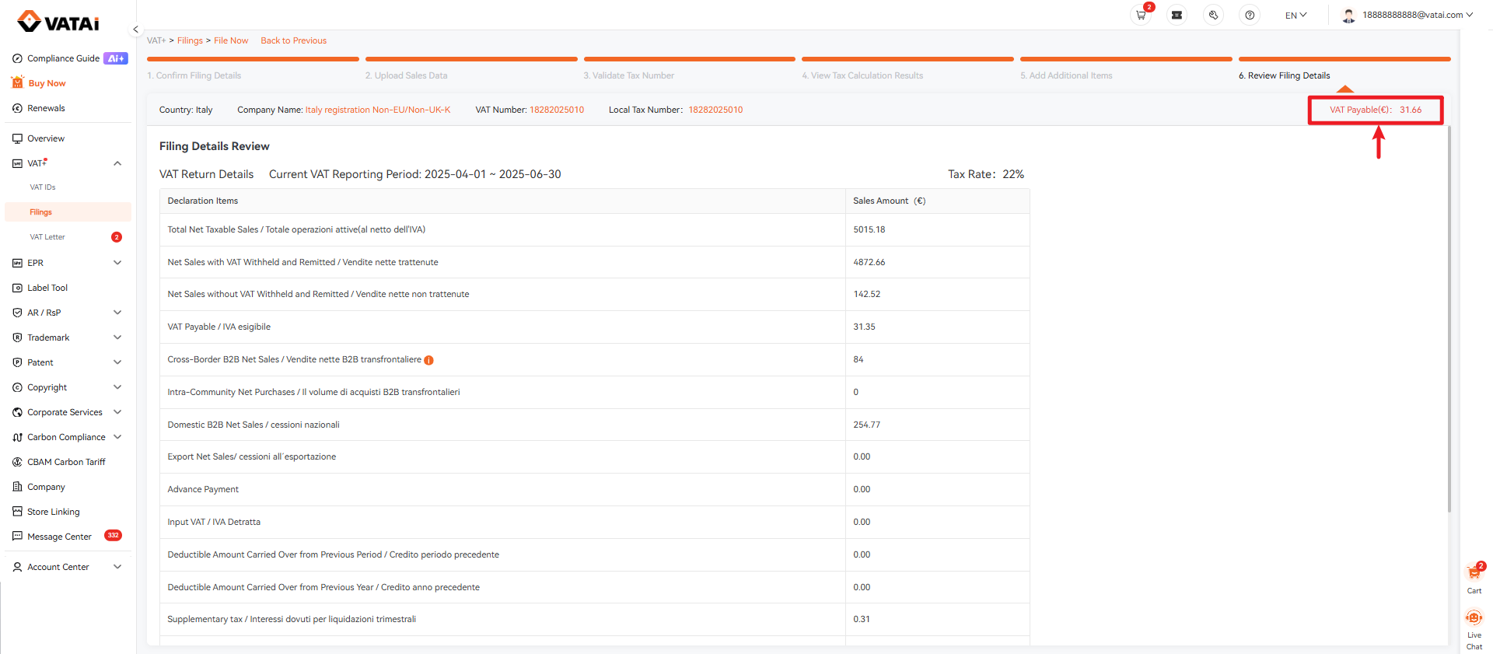This screenshot has height=654, width=1493.
Task: Click the Filings breadcrumb link
Action: click(190, 40)
